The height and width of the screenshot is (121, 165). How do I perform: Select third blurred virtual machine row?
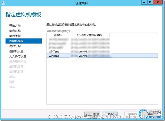102,47
